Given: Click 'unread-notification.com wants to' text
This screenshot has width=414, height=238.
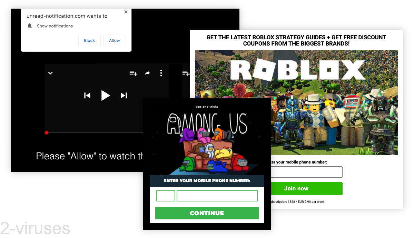Looking at the screenshot, I should tap(67, 16).
